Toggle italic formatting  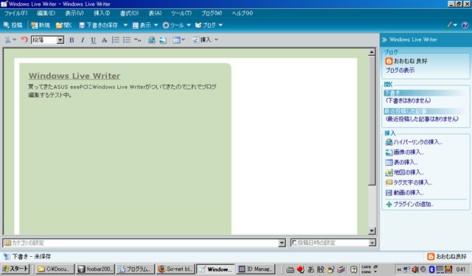(83, 40)
